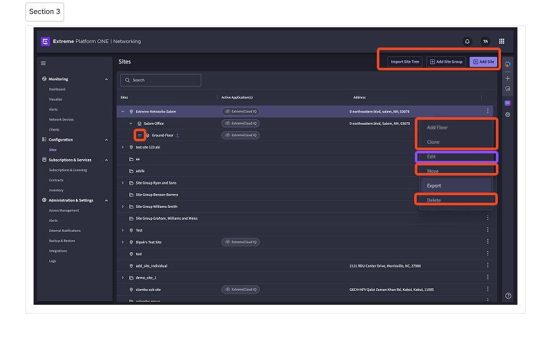
Task: Open Inventory in sidebar
Action: pyautogui.click(x=56, y=190)
